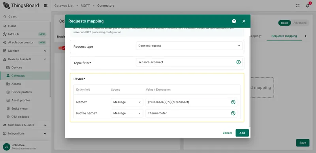Open Profile name source dropdown
This screenshot has height=153, width=316.
coord(127,113)
